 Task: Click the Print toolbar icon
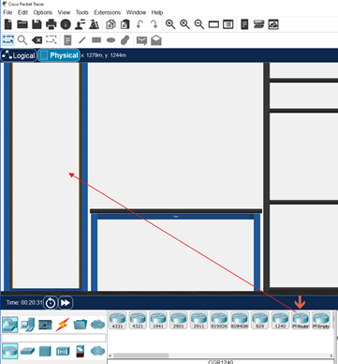(51, 24)
